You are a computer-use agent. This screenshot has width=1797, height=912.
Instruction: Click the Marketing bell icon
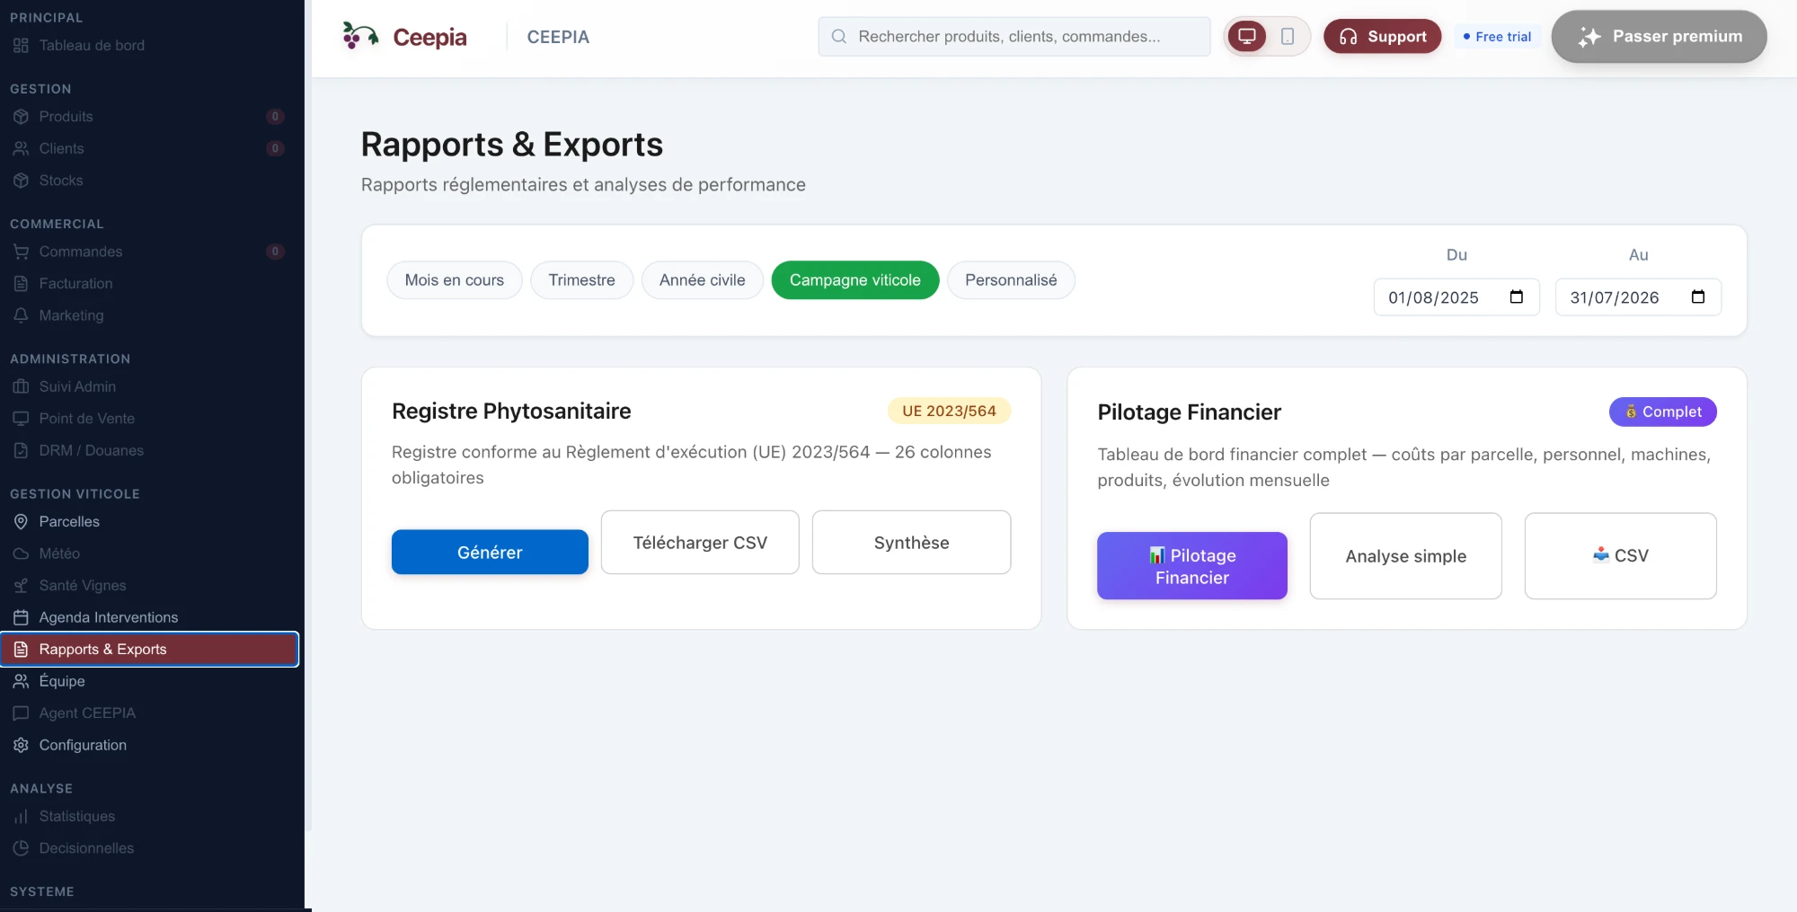(x=21, y=315)
